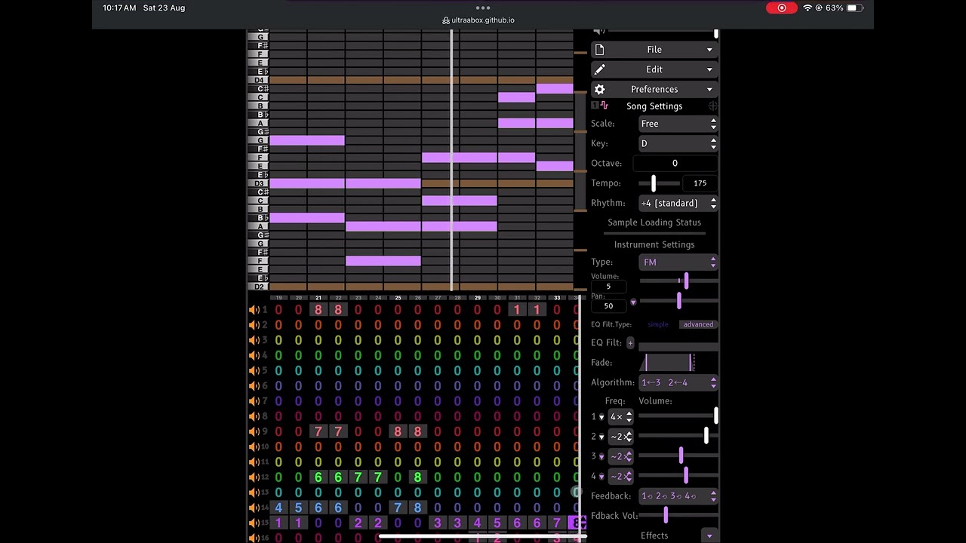Open the Algorithm dropdown
Viewport: 966px width, 543px height.
click(678, 382)
